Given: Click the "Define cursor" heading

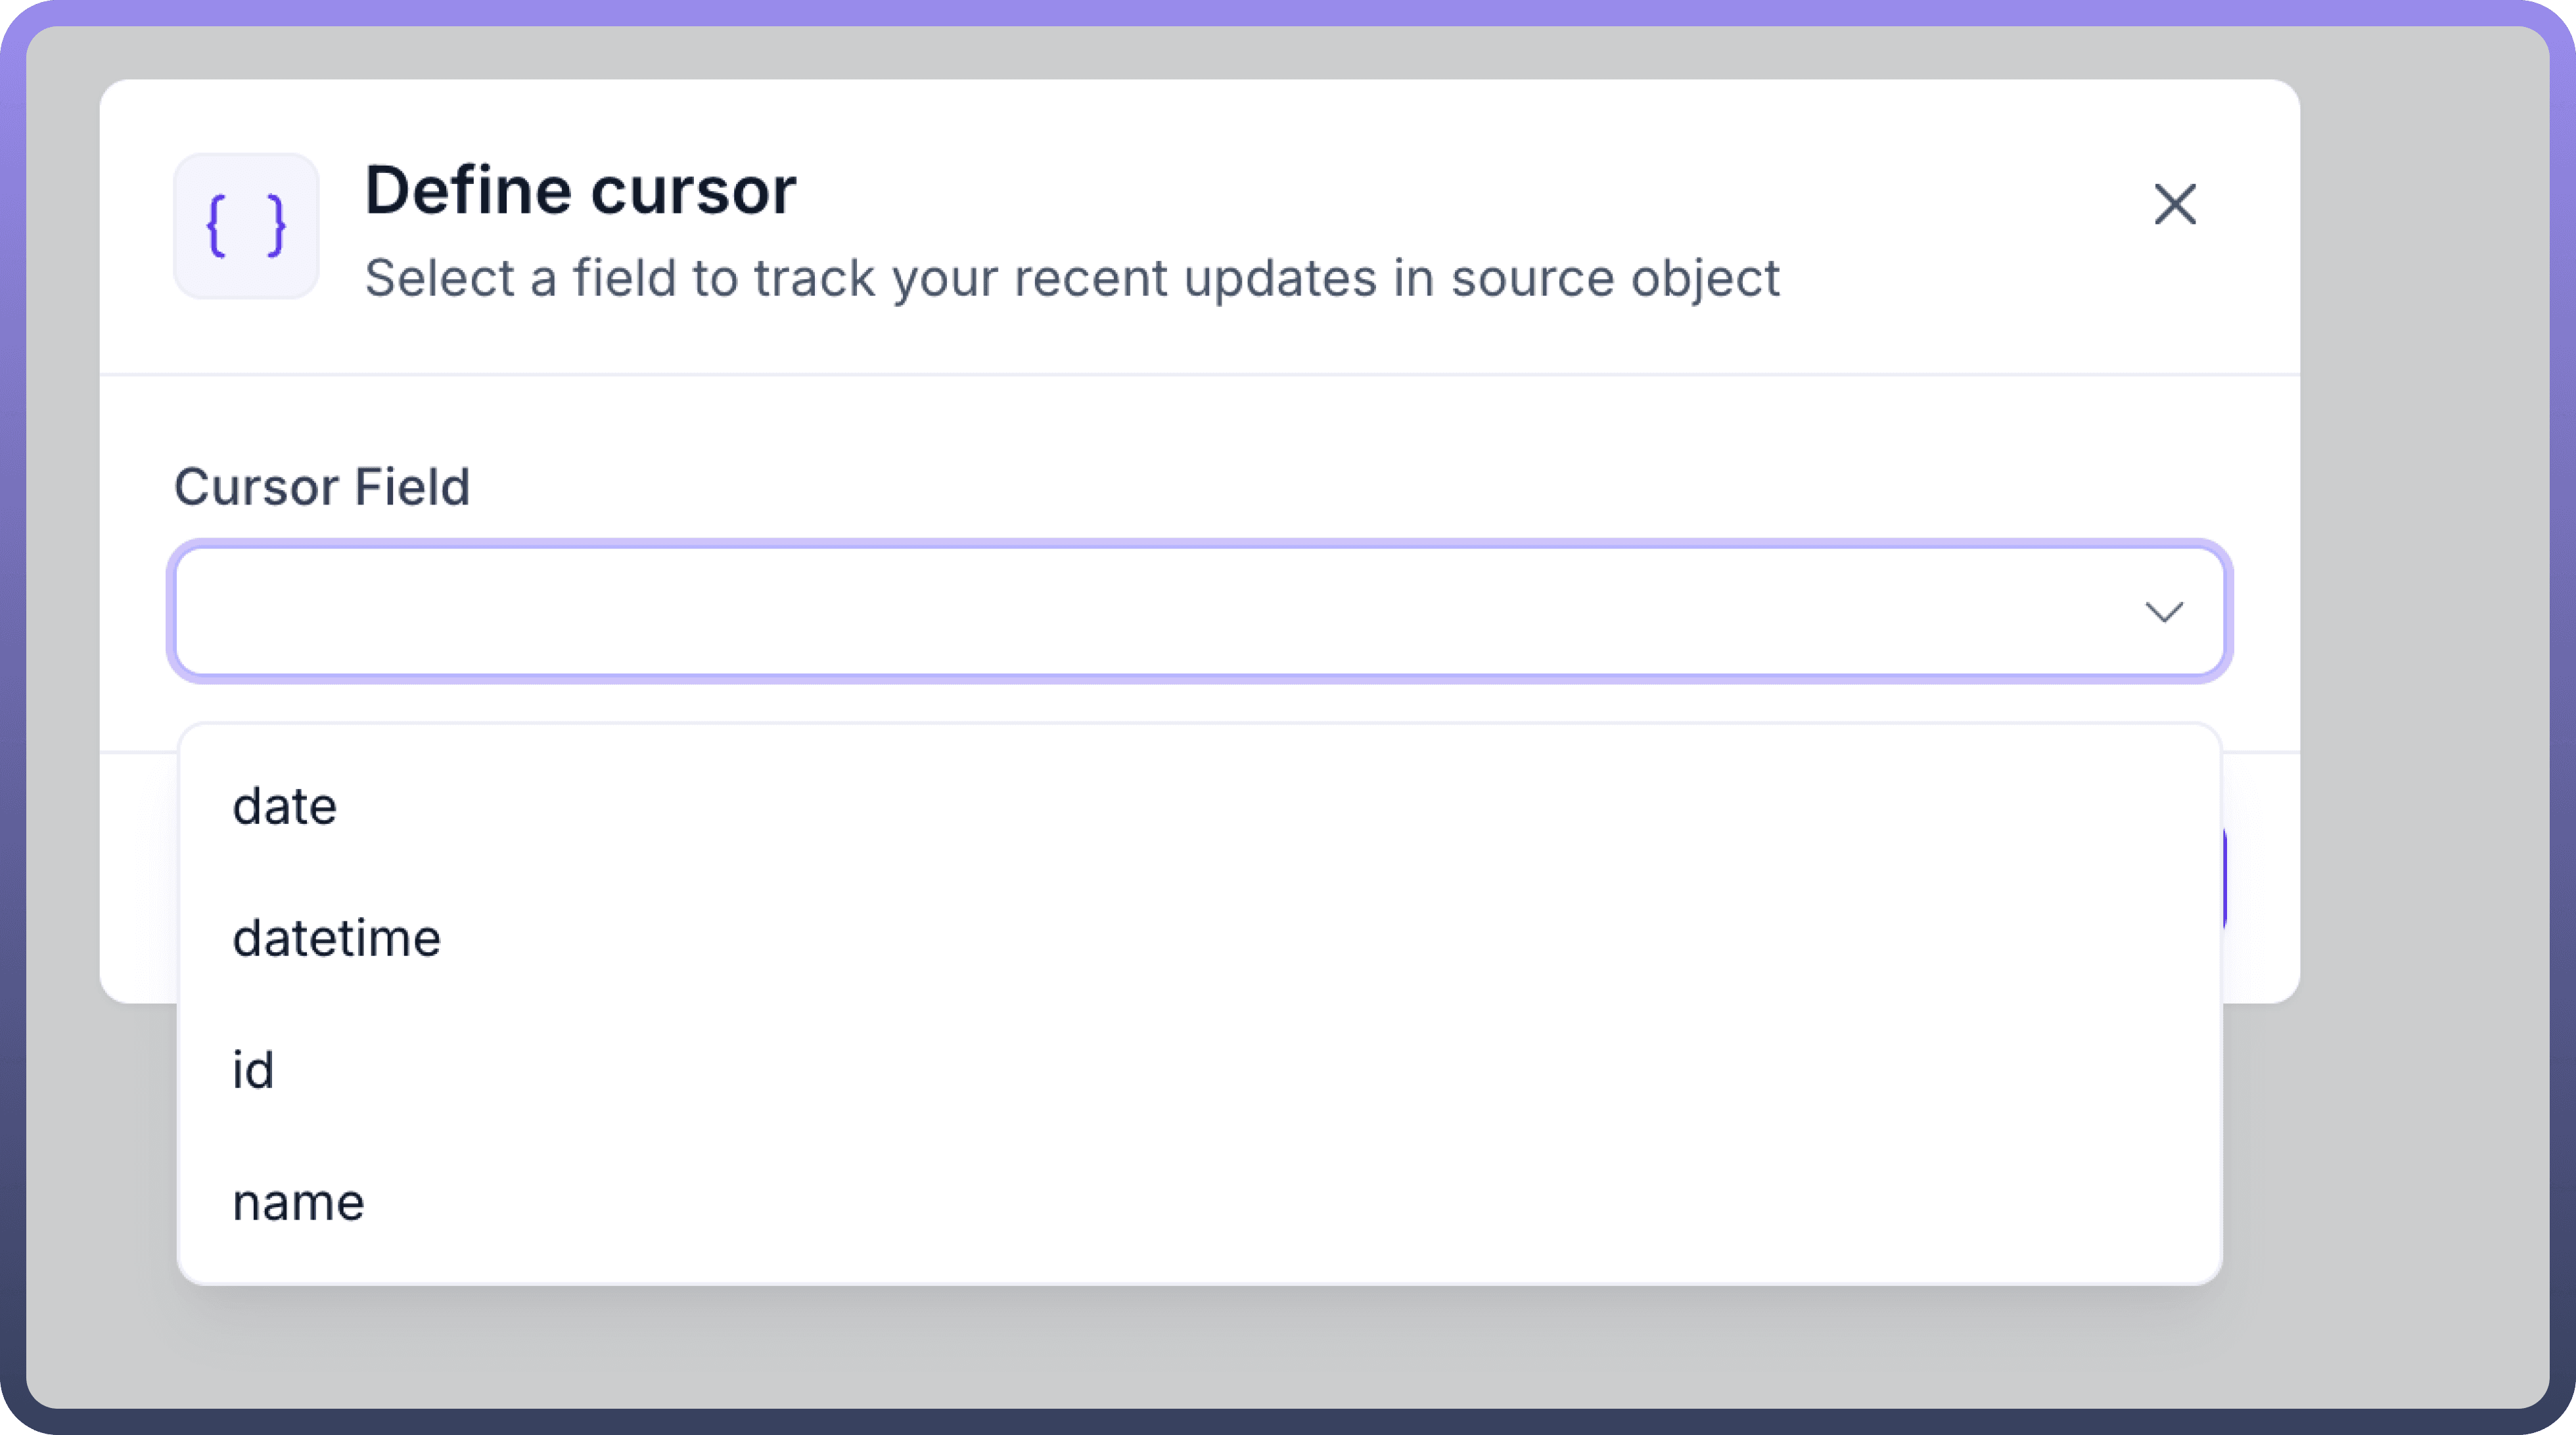Looking at the screenshot, I should pos(580,190).
